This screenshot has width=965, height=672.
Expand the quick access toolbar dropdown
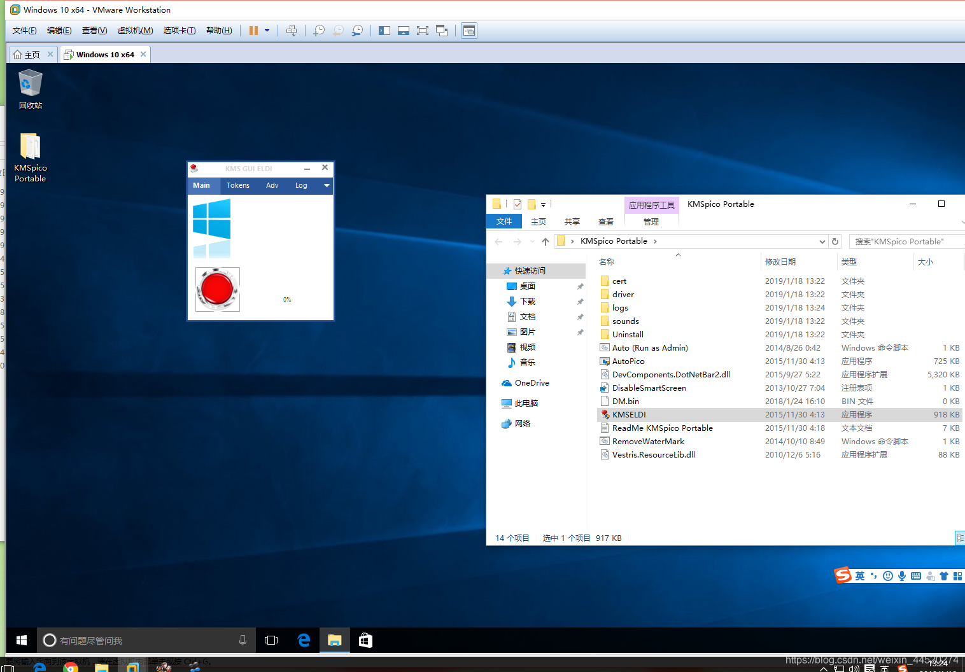coord(543,205)
